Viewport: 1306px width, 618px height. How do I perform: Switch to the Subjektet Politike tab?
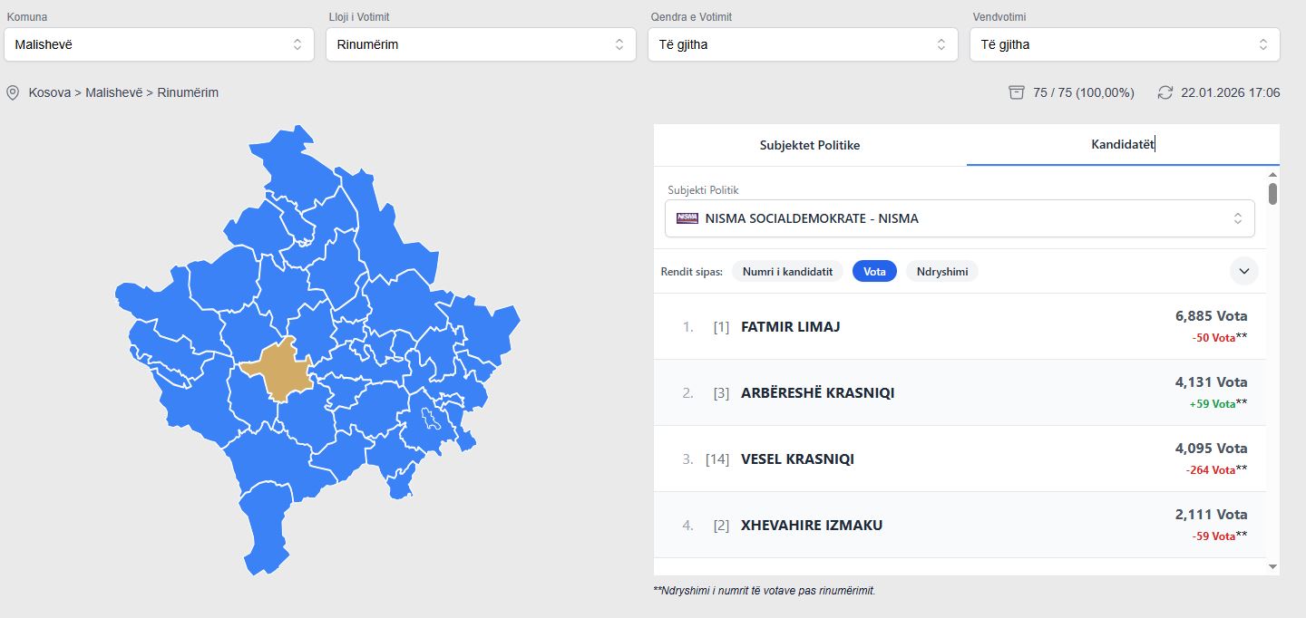810,145
